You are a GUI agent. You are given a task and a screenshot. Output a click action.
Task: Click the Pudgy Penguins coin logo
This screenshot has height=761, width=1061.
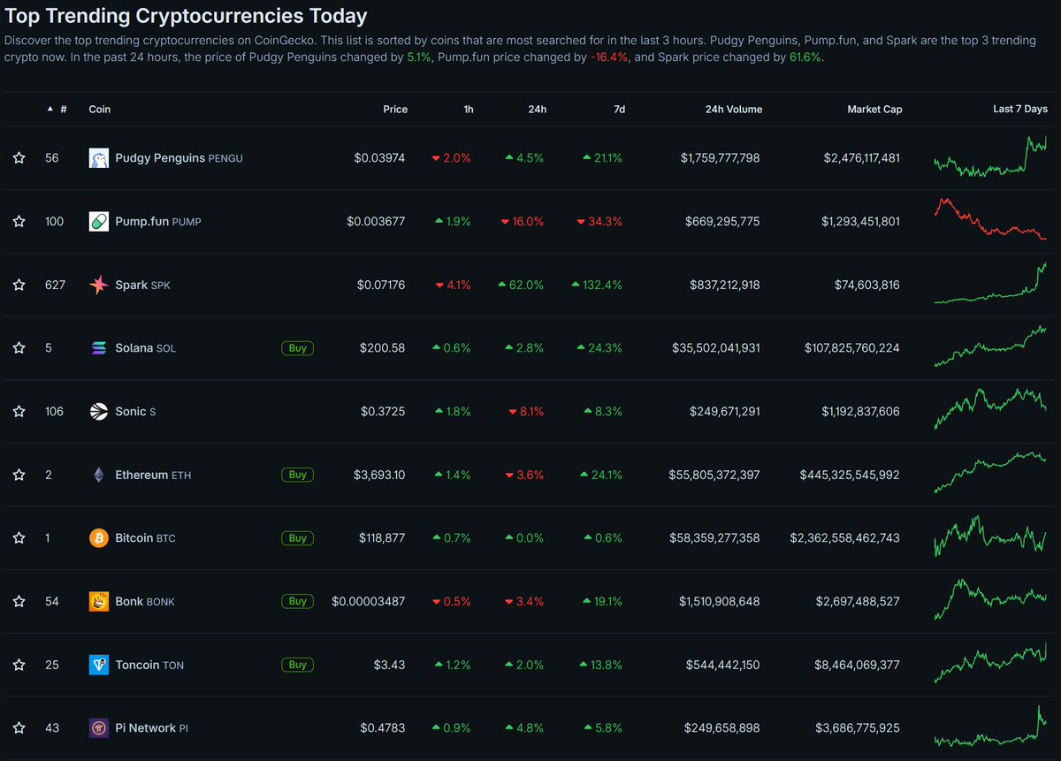[99, 158]
